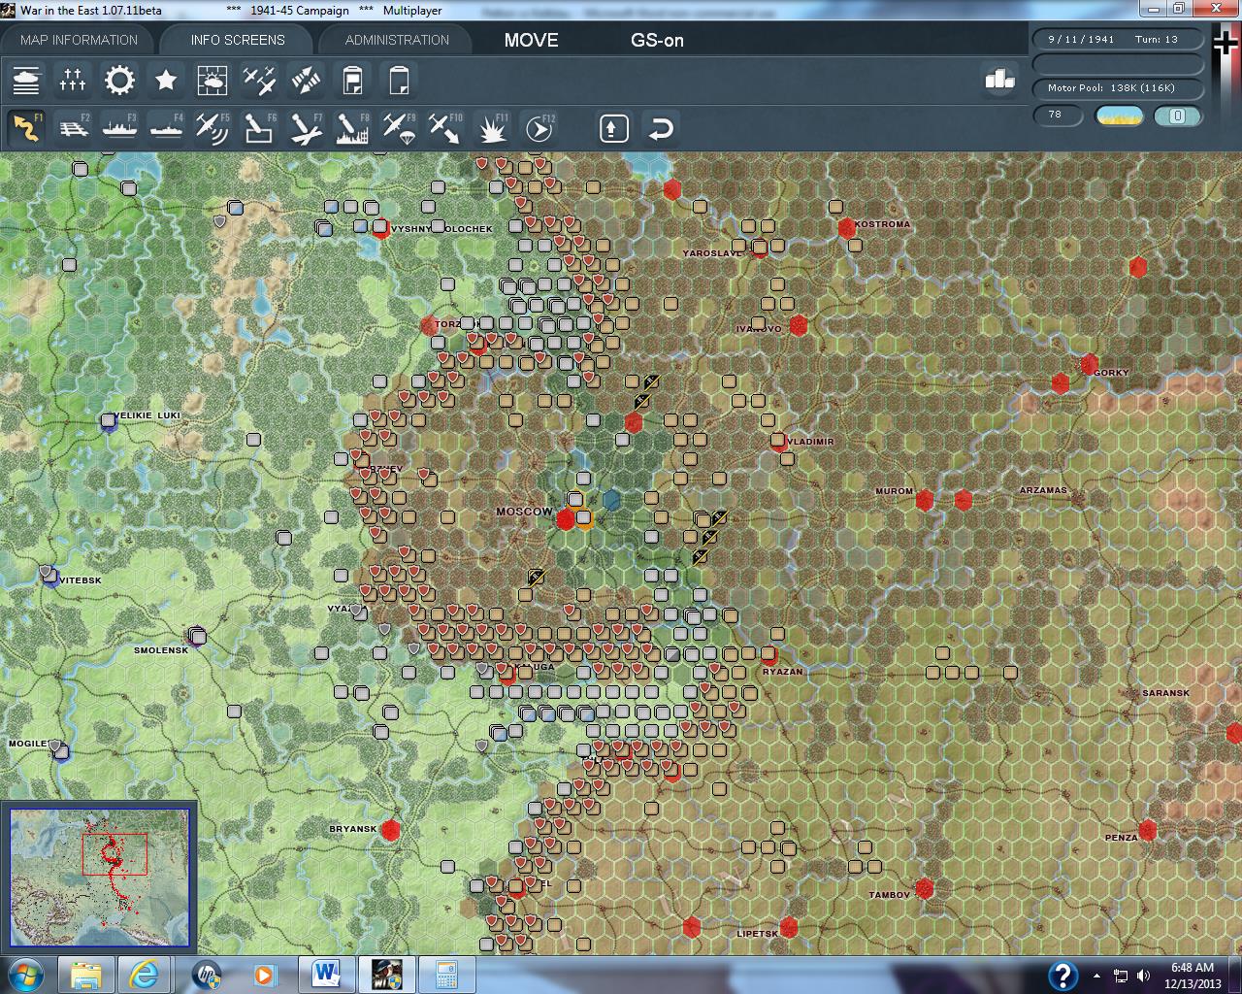Click the Tambov red city hex
The width and height of the screenshot is (1242, 994).
(925, 888)
